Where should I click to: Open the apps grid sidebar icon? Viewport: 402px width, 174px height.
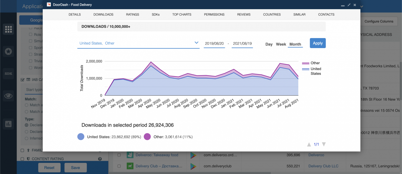(x=8, y=29)
